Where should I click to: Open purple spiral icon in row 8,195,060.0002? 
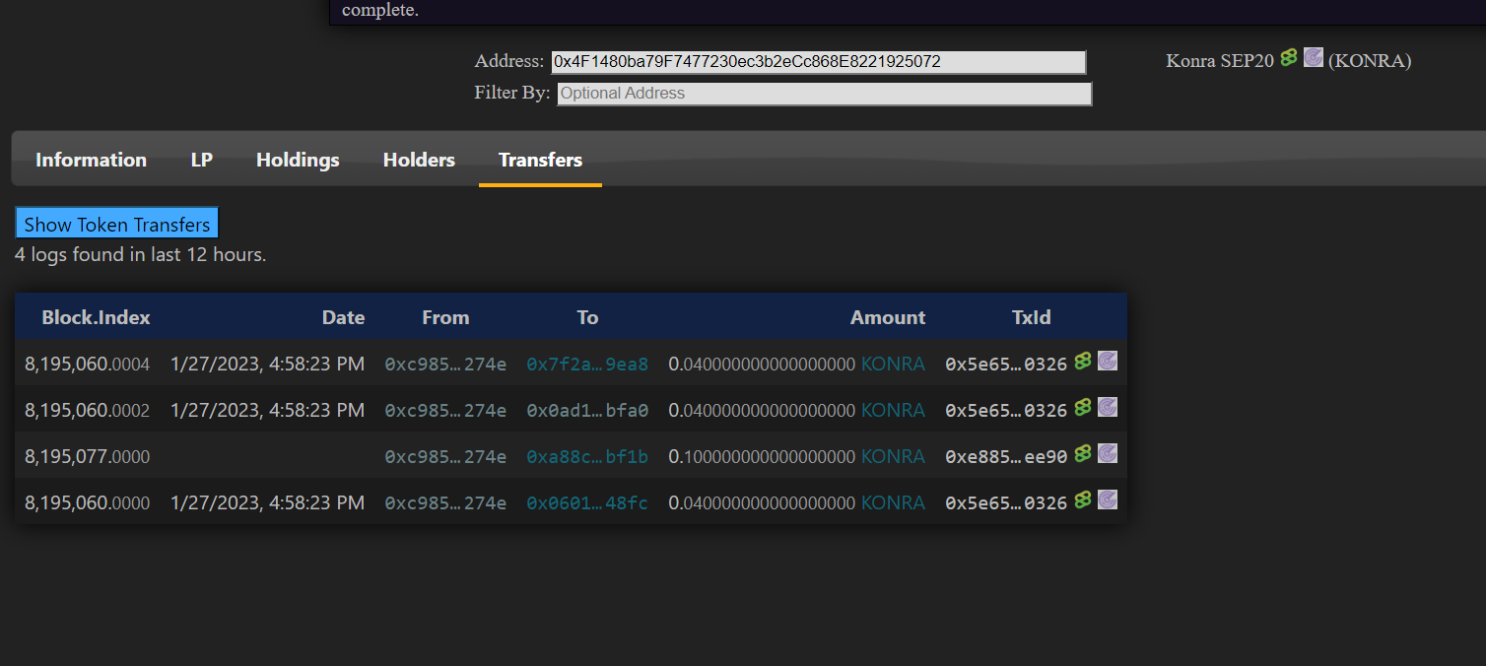pos(1108,407)
